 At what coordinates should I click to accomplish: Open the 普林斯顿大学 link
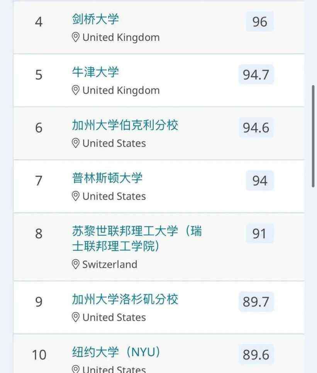[x=107, y=178]
